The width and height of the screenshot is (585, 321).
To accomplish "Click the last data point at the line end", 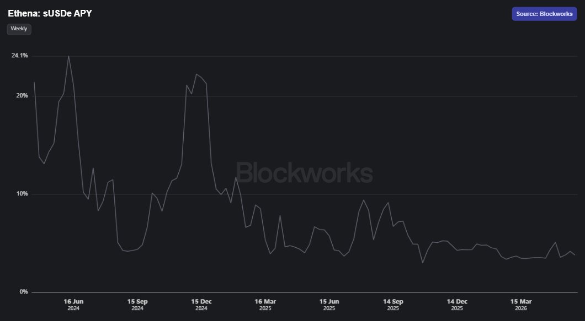I will pyautogui.click(x=575, y=255).
